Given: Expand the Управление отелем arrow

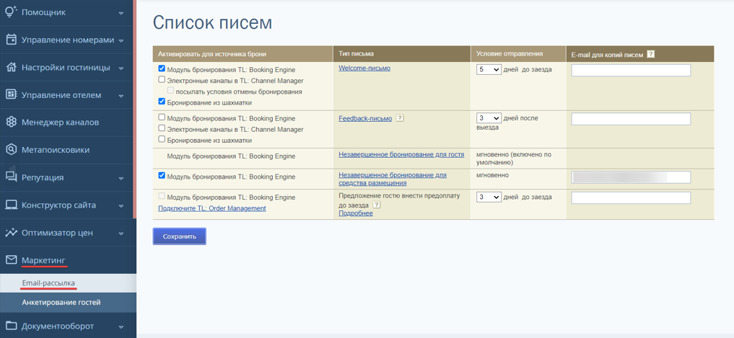Looking at the screenshot, I should [121, 96].
